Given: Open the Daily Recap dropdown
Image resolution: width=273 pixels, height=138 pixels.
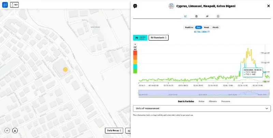Looking at the screenshot, I should coord(114,130).
